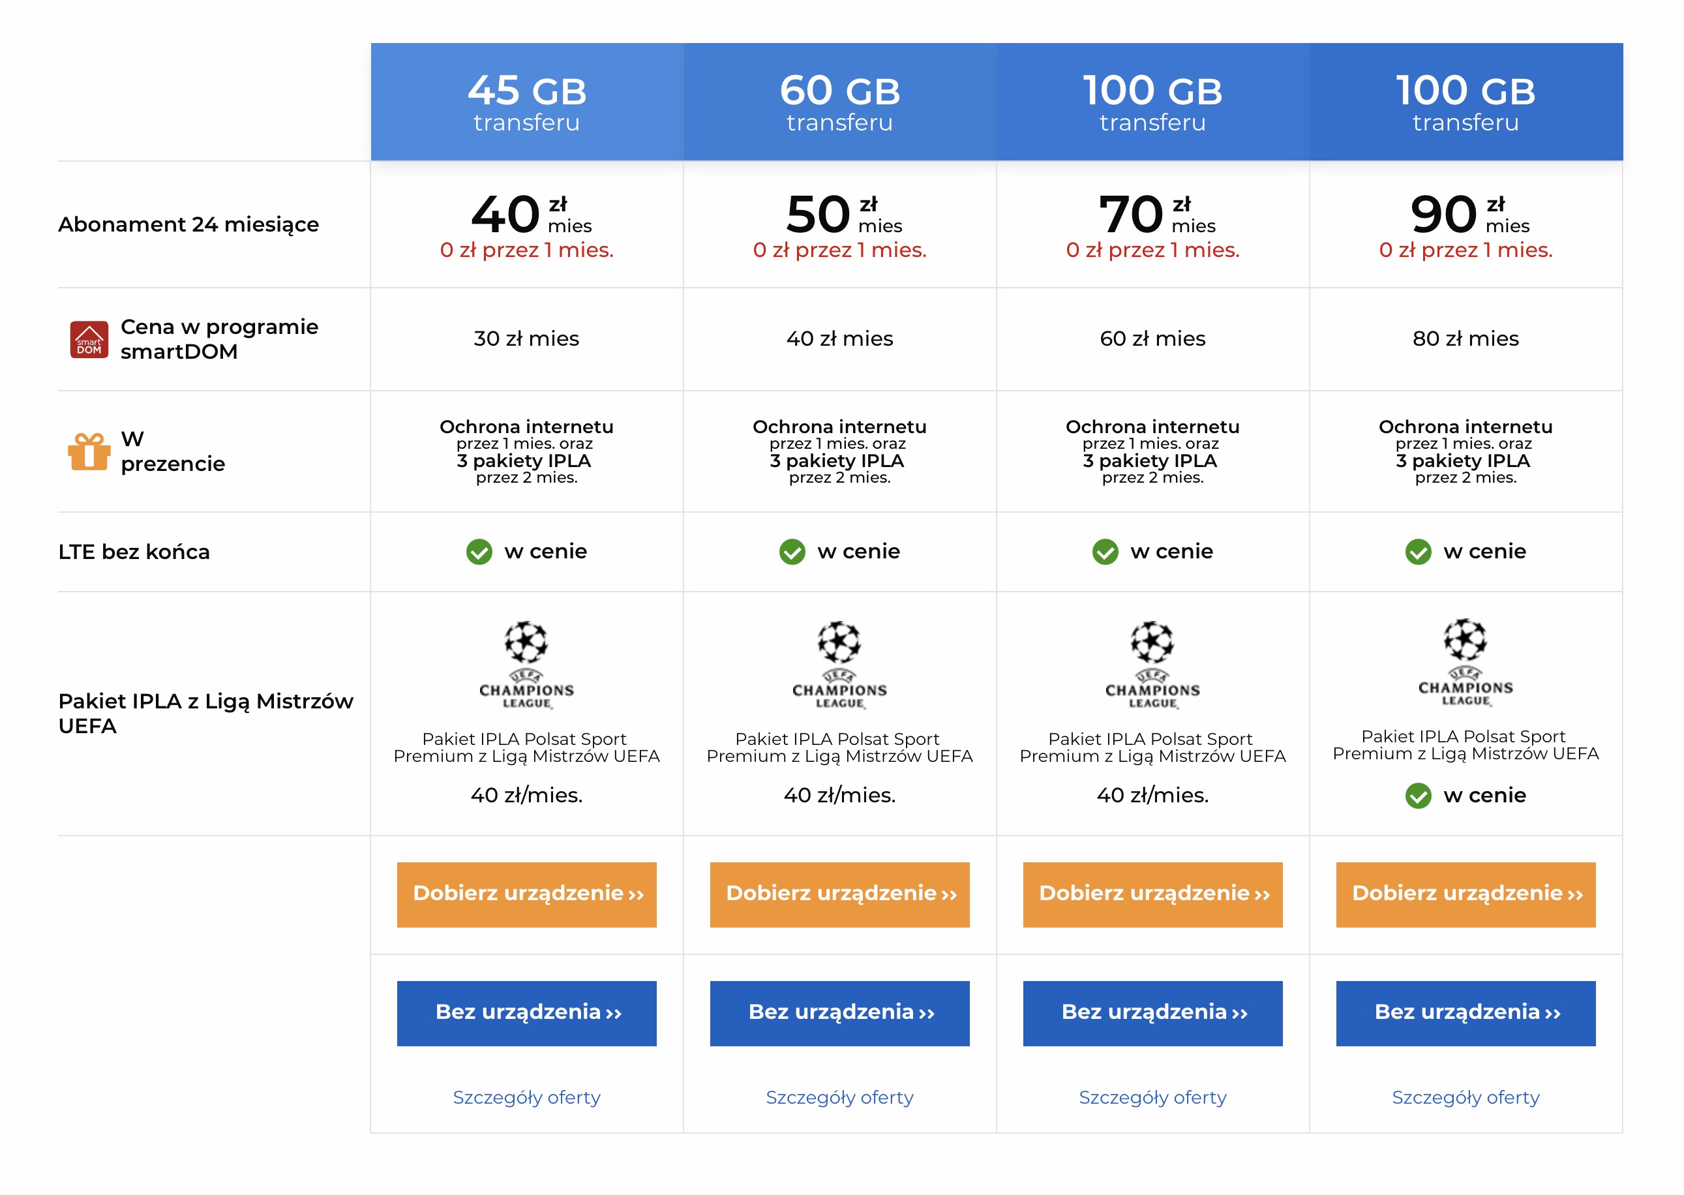Viewport: 1684px width, 1195px height.
Task: Click the '40 zł mies' price in 45 GB column
Action: (x=531, y=214)
